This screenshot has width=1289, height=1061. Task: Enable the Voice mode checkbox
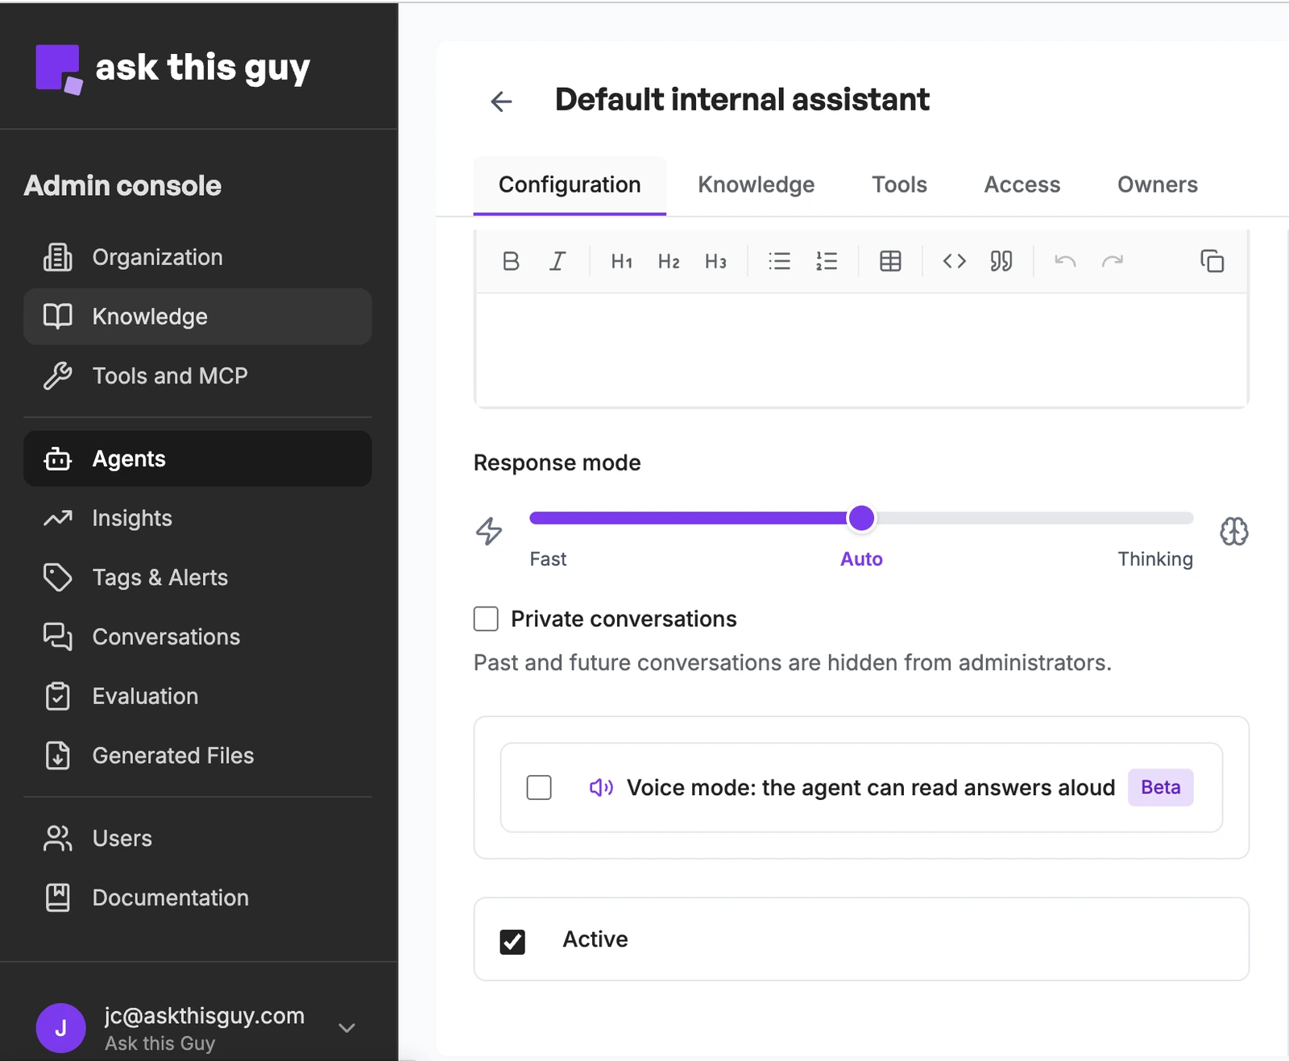[539, 787]
